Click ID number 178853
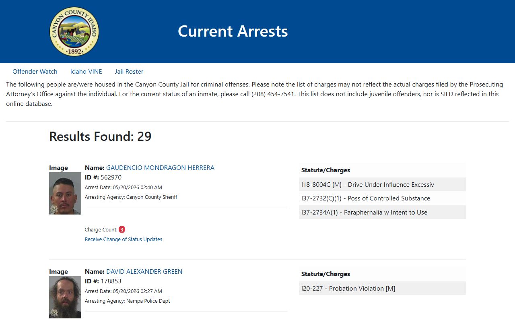Viewport: 515px width, 322px height. click(111, 281)
